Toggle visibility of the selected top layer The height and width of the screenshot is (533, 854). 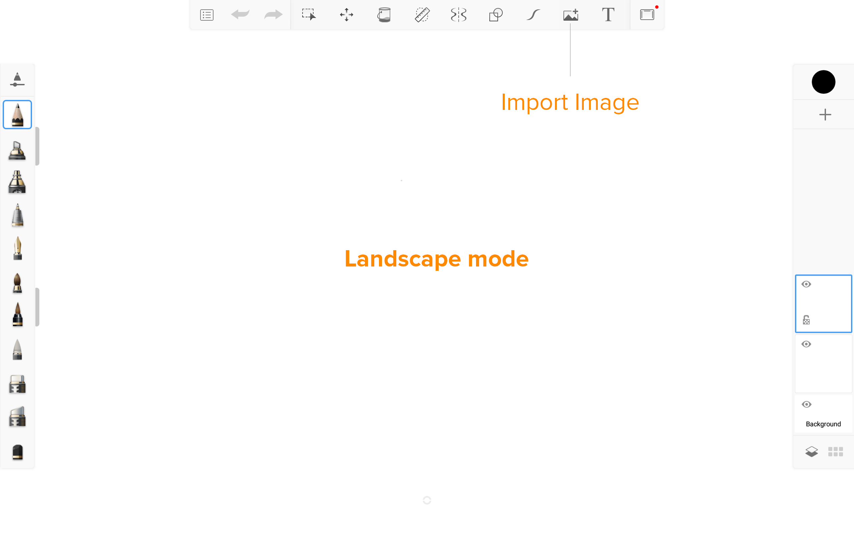pyautogui.click(x=806, y=284)
